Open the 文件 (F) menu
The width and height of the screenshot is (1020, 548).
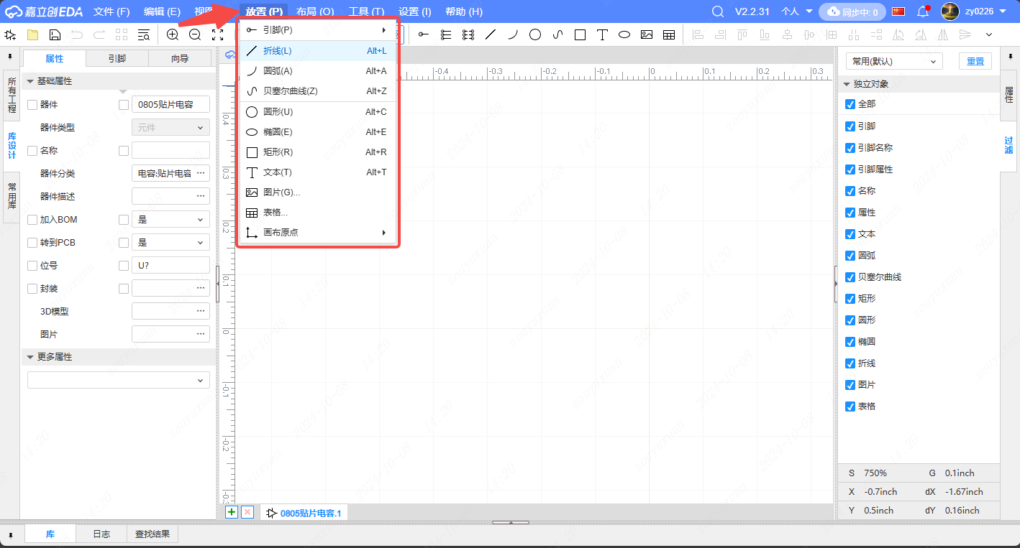111,11
